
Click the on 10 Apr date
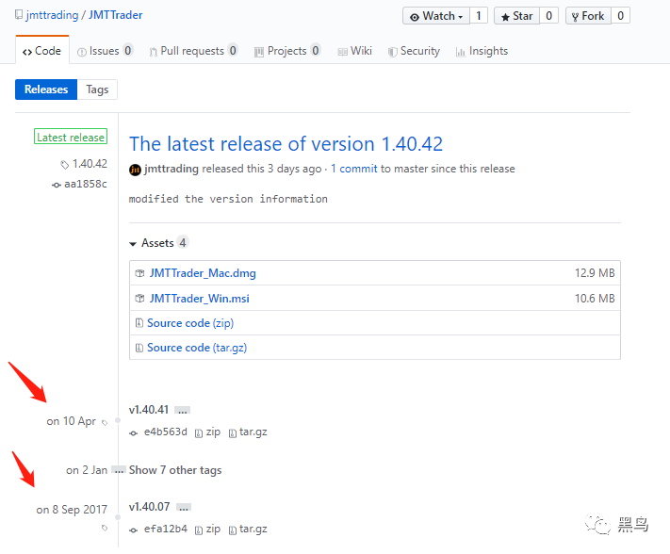(72, 421)
